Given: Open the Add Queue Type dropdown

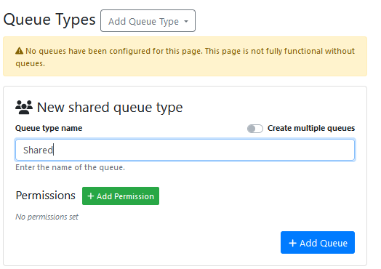Looking at the screenshot, I should (148, 21).
